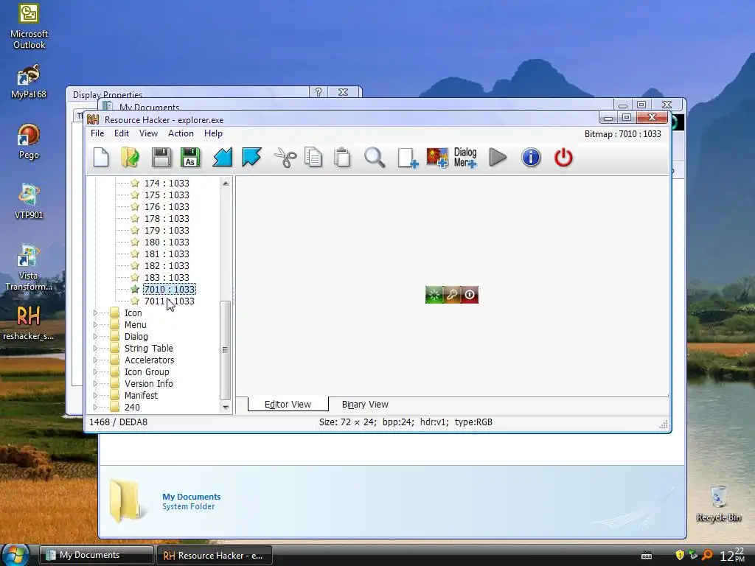Launch MyPal 68 from the desktop
Screen dimensions: 755x566
[29, 81]
